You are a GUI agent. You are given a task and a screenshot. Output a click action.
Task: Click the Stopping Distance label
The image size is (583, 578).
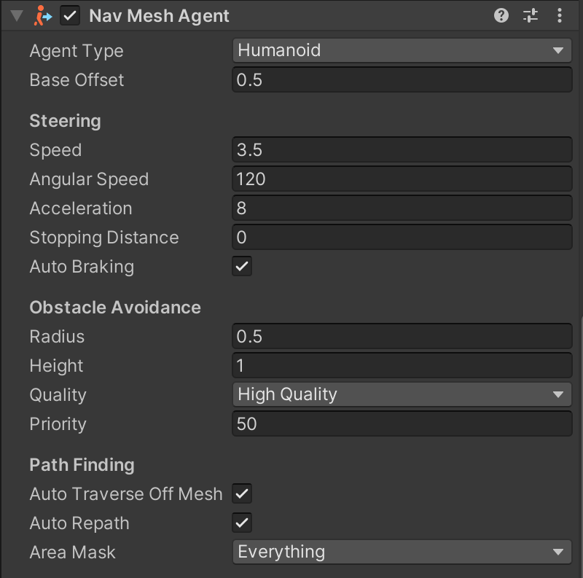104,238
